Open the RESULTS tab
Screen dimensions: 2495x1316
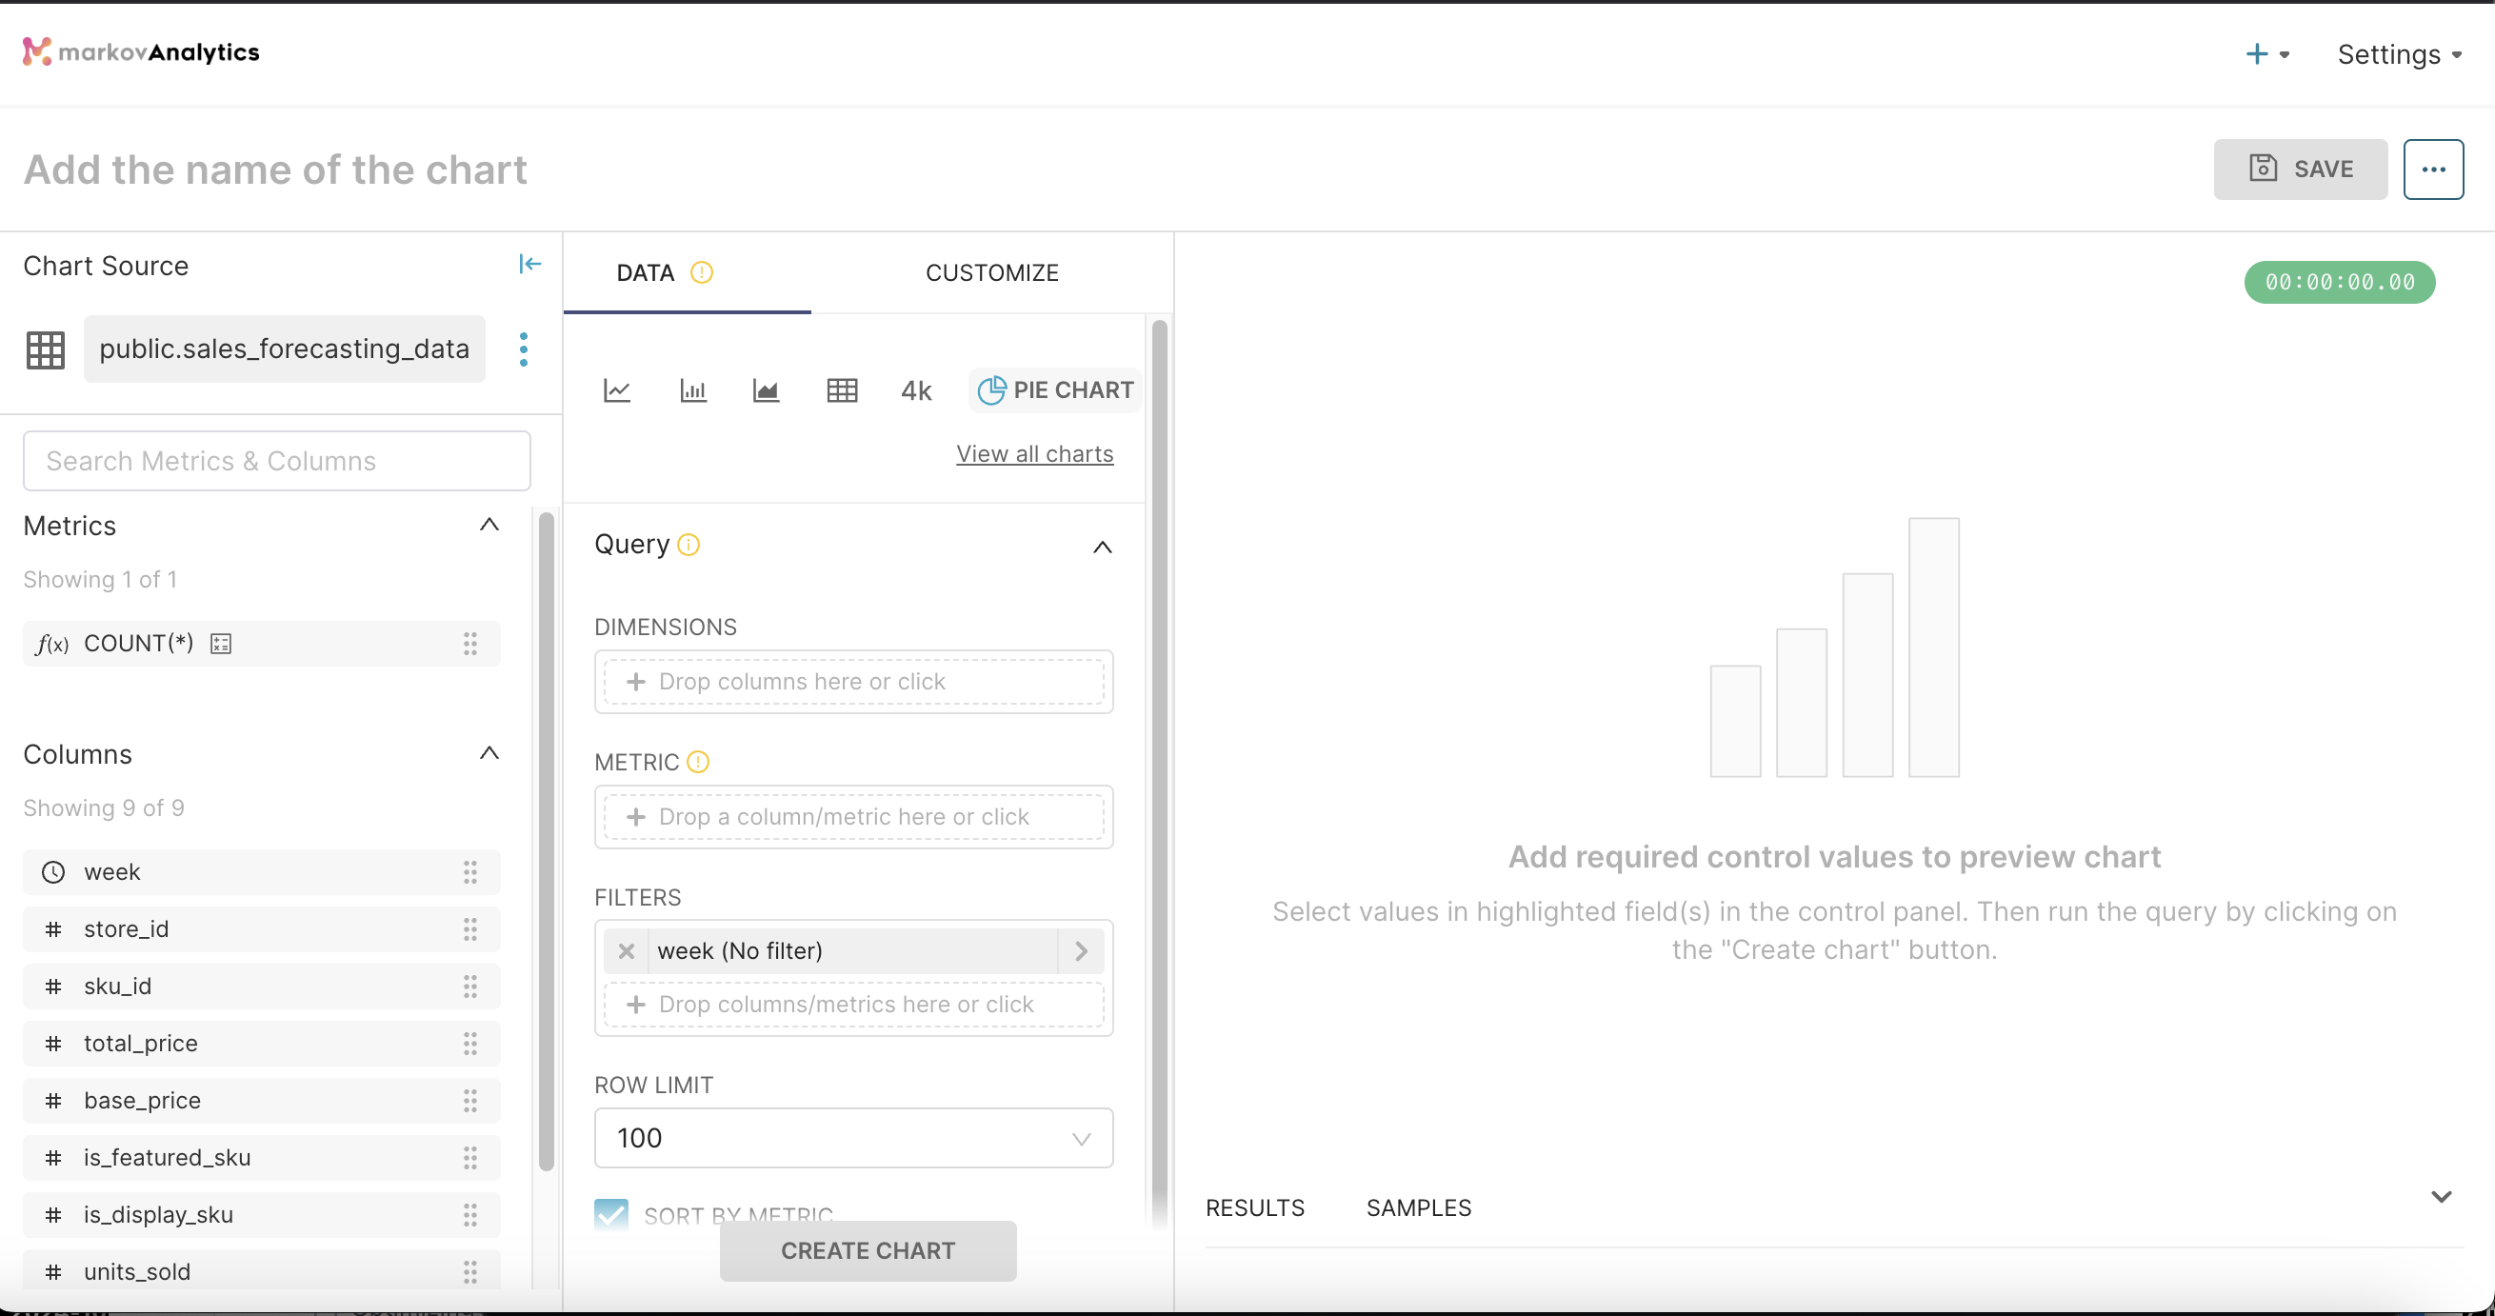pyautogui.click(x=1254, y=1207)
